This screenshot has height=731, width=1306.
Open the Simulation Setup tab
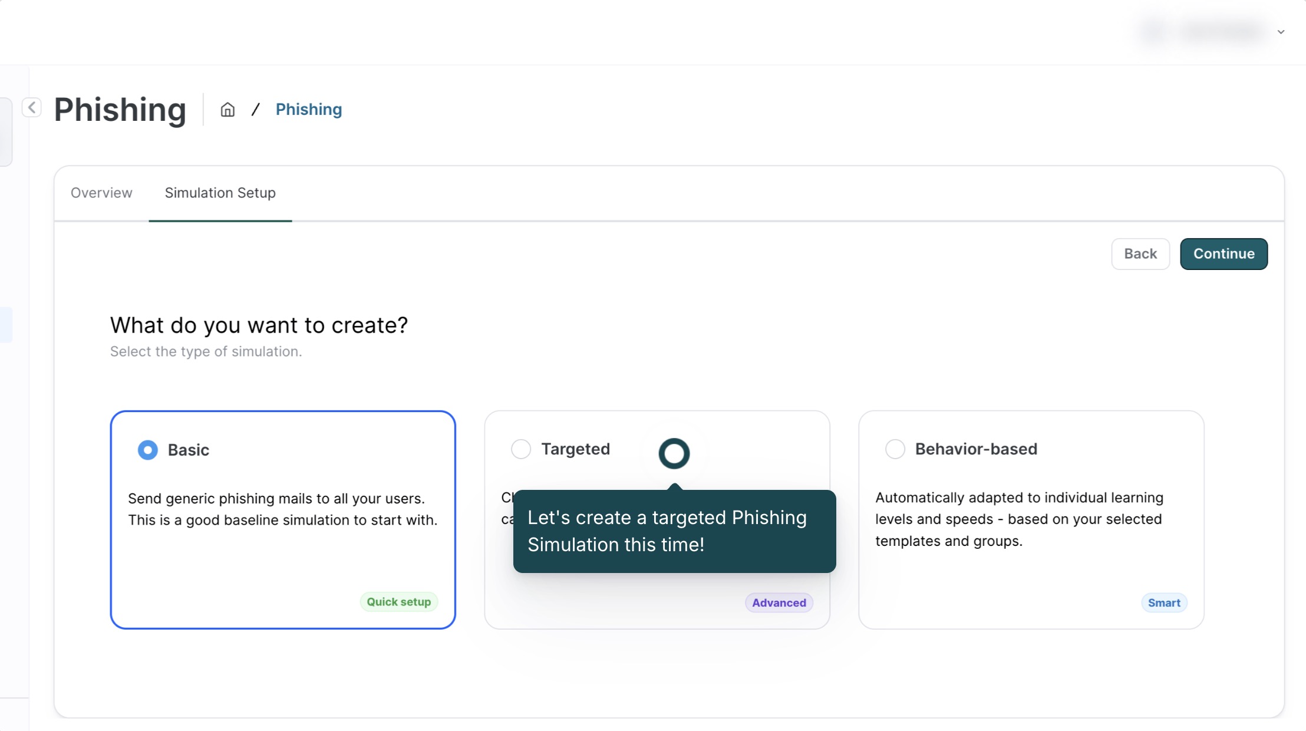(220, 193)
